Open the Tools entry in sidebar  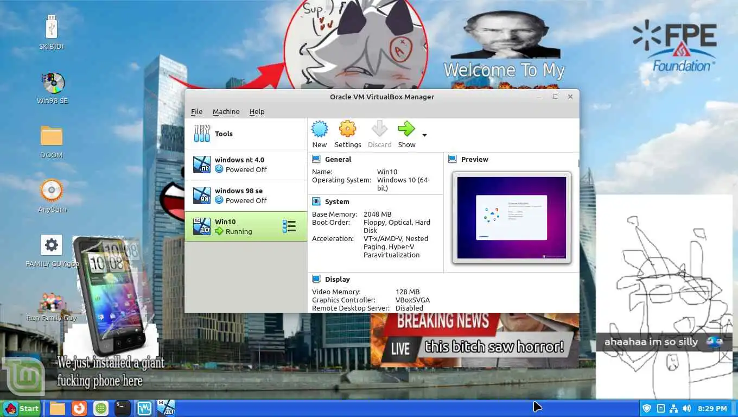click(246, 134)
